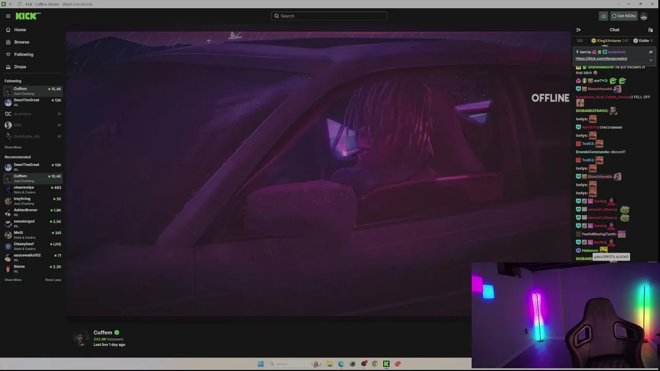Open Blame recommended channel

tap(33, 269)
